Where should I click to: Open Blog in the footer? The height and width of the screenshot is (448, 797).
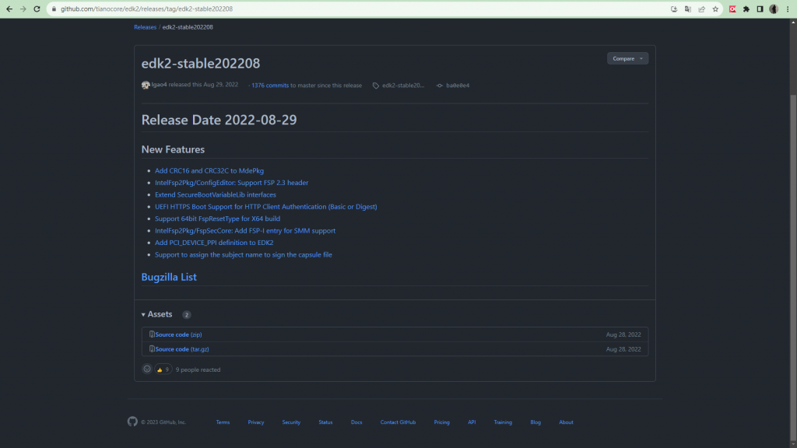[x=535, y=422]
